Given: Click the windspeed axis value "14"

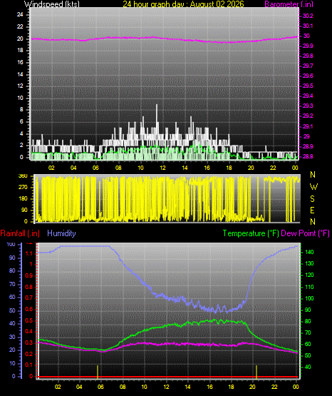Looking at the screenshot, I should [x=20, y=74].
